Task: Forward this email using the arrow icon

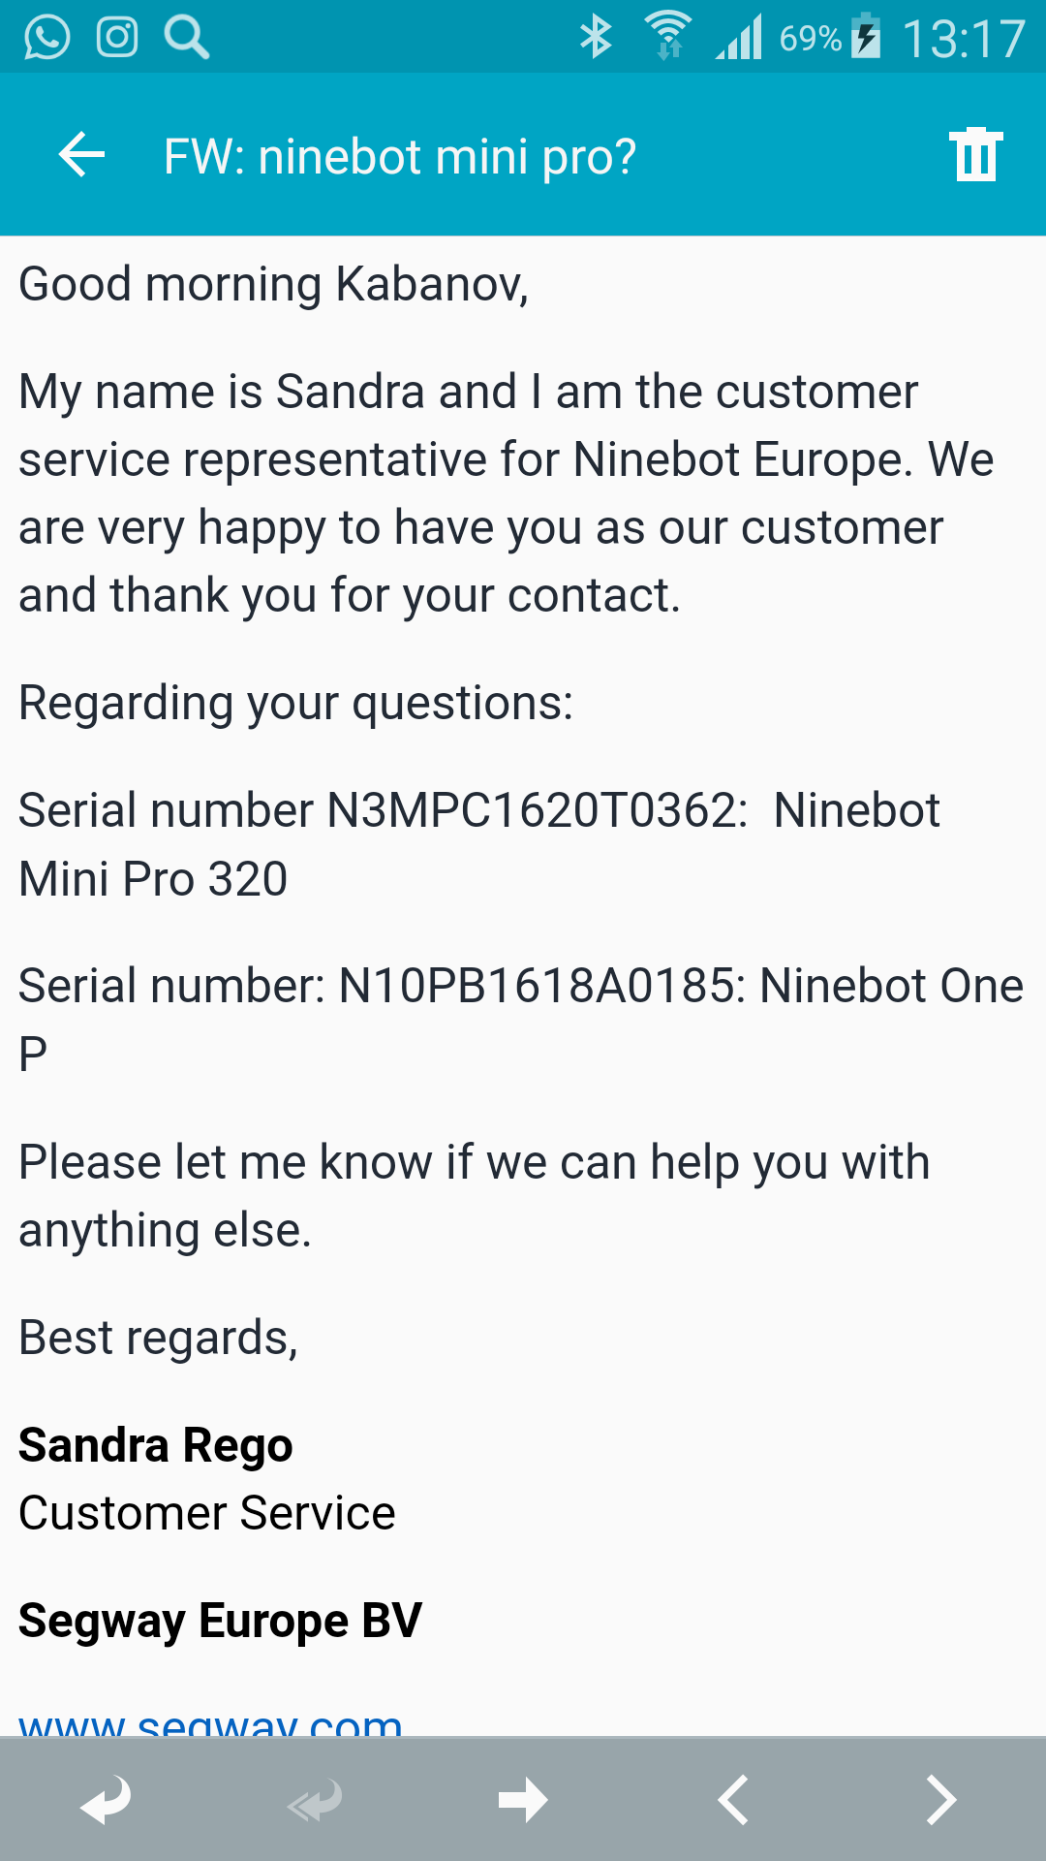Action: coord(523,1799)
